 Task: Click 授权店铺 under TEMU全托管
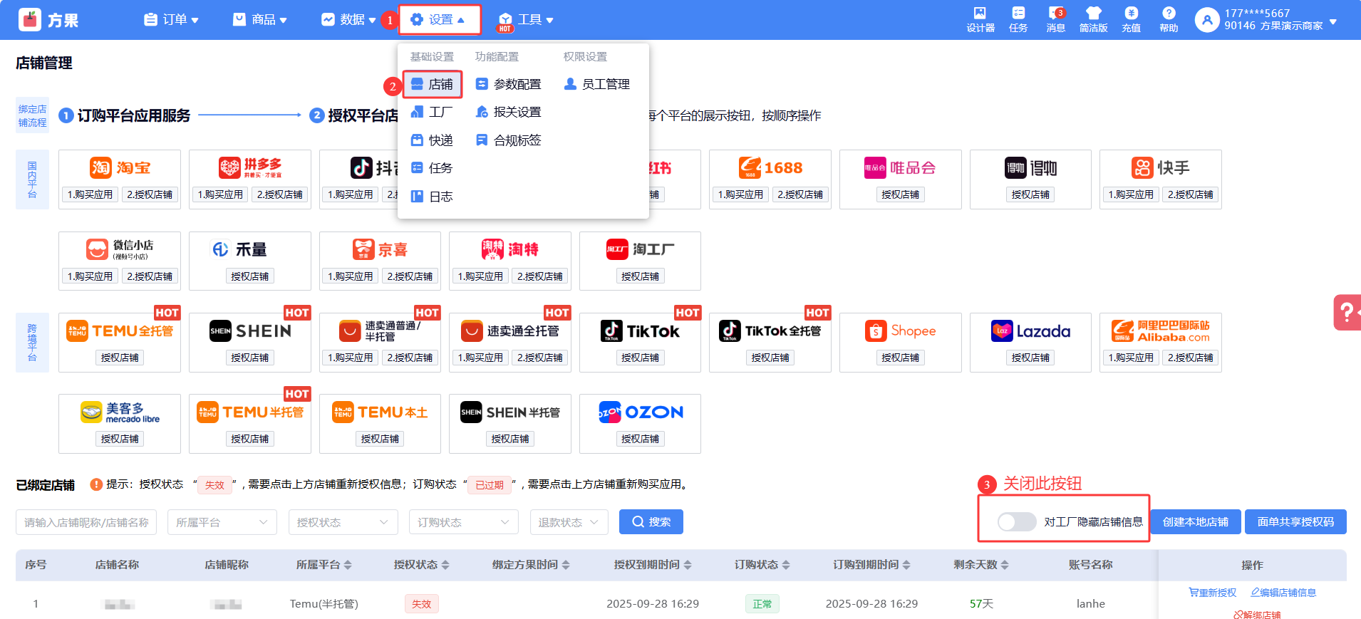click(120, 358)
